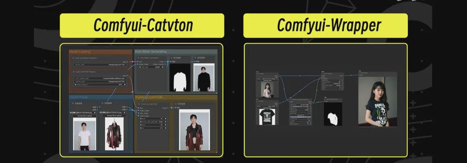Collapse the black sweater preview node via its title dot
Viewport: 467px width, 163px height.
[196, 58]
